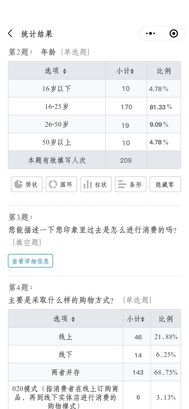The height and width of the screenshot is (409, 189).
Task: Click the 统计结果 page title
Action: [37, 34]
